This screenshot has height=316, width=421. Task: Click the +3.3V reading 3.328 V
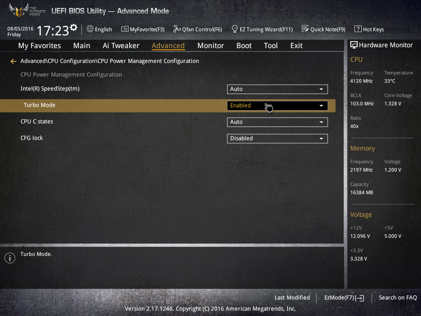(359, 259)
